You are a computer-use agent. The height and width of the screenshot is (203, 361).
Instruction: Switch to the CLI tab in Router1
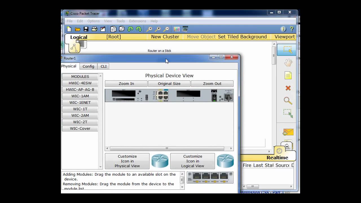[104, 66]
